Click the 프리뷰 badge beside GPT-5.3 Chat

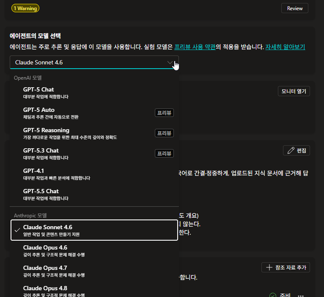(164, 153)
